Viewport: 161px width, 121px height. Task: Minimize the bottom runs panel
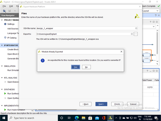click(151, 71)
